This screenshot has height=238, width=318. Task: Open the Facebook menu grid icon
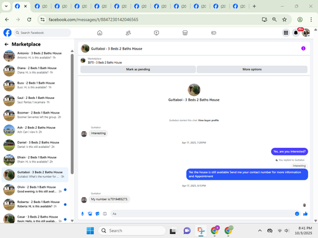(286, 33)
